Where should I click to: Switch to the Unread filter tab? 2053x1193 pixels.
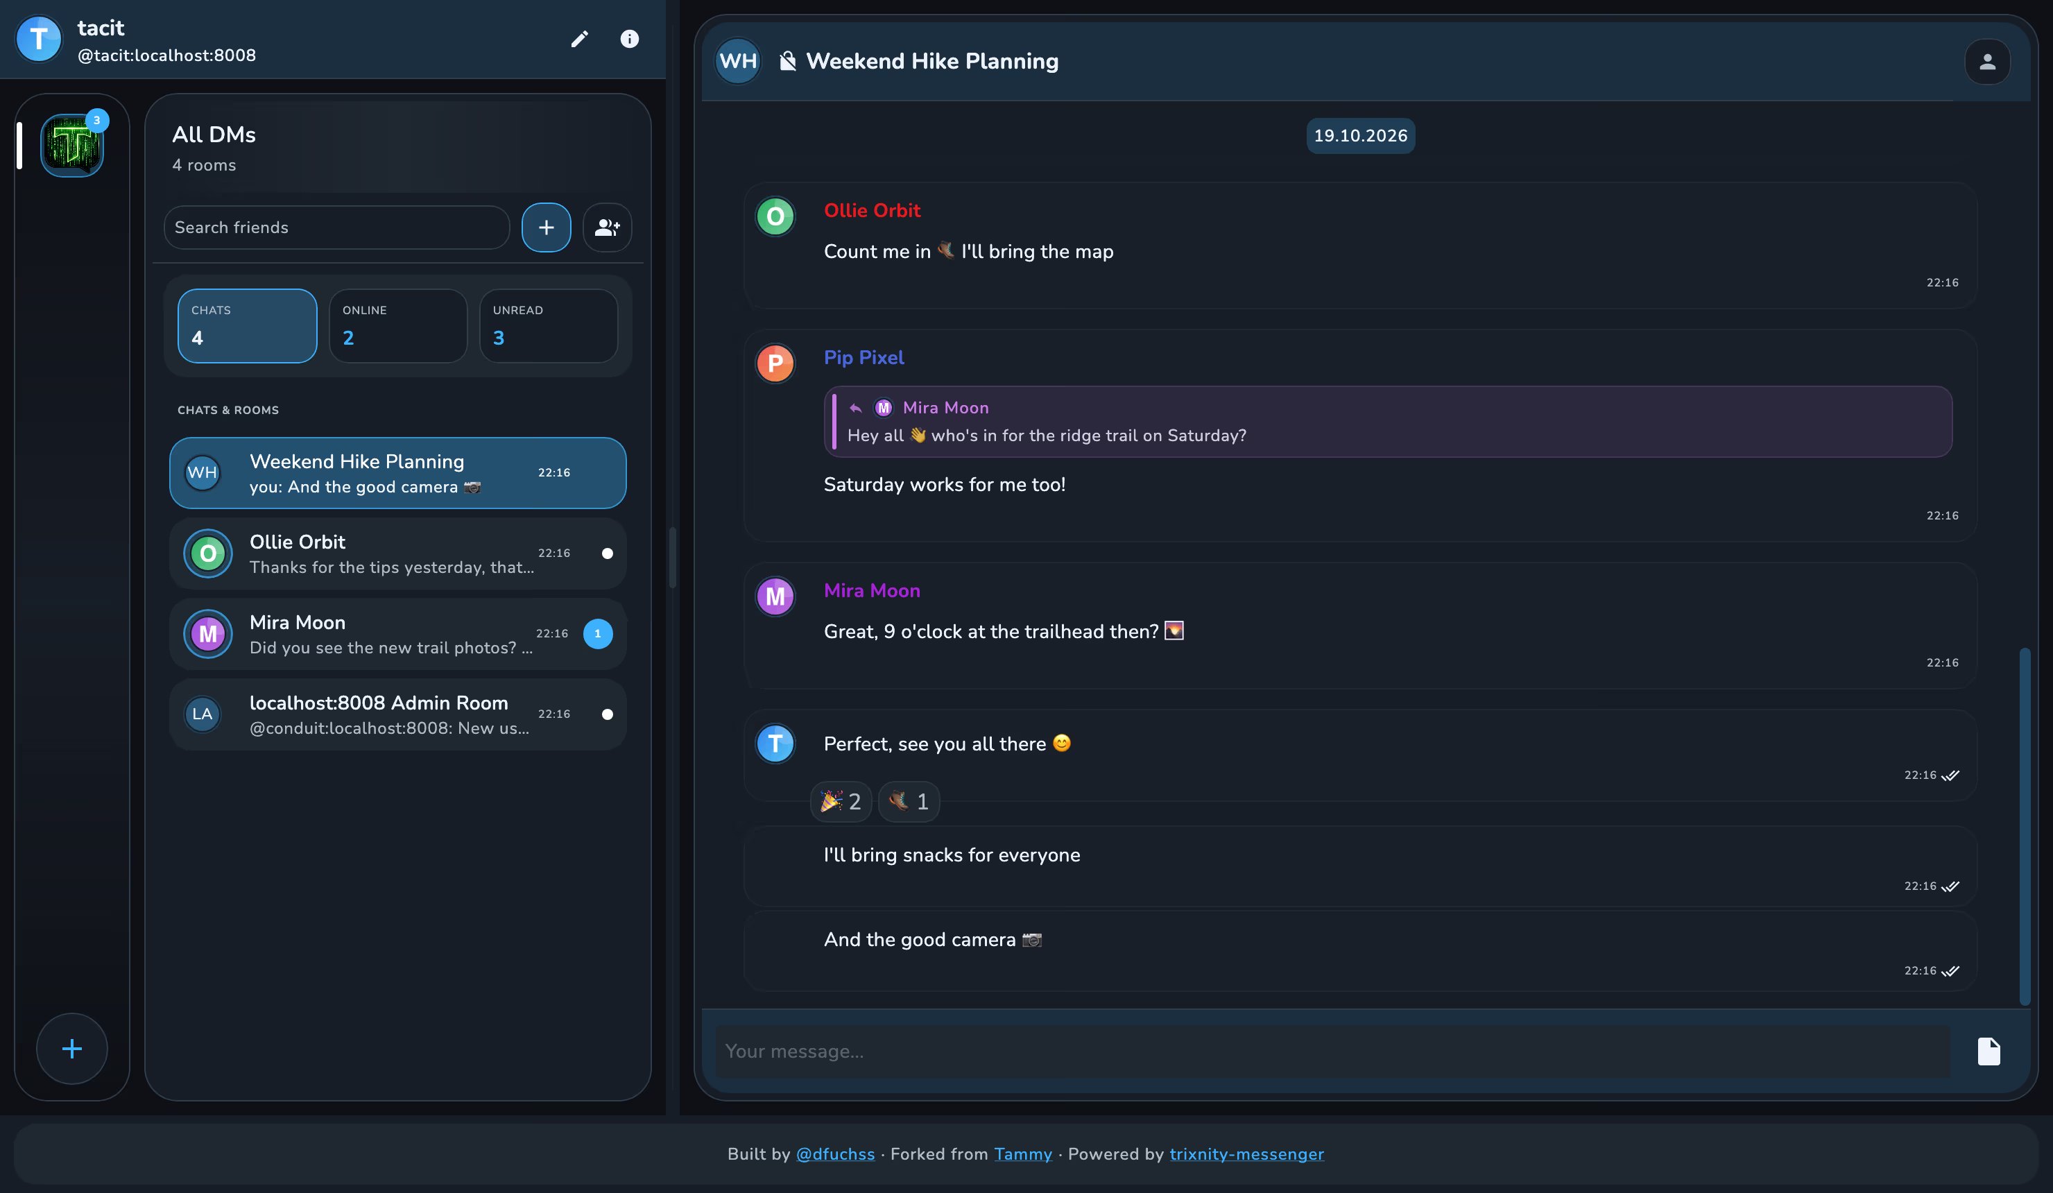(x=549, y=325)
